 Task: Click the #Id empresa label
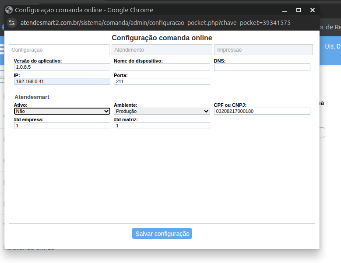(x=29, y=119)
